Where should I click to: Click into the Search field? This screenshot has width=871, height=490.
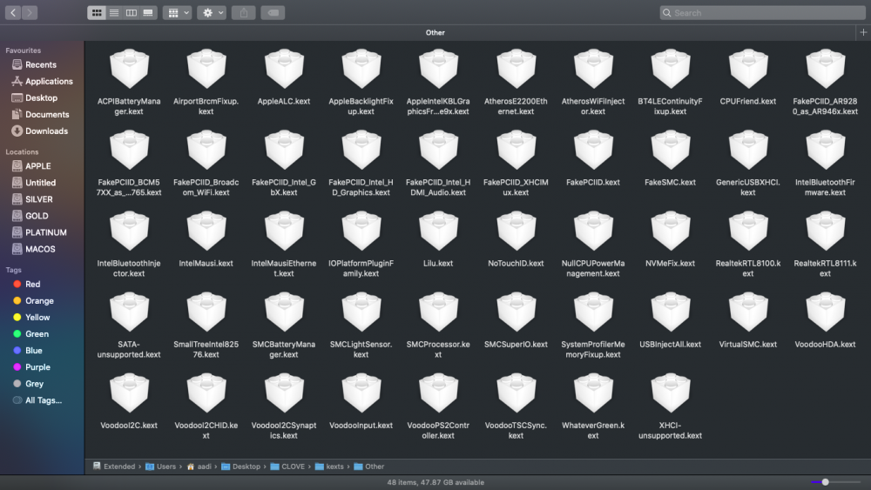click(762, 12)
